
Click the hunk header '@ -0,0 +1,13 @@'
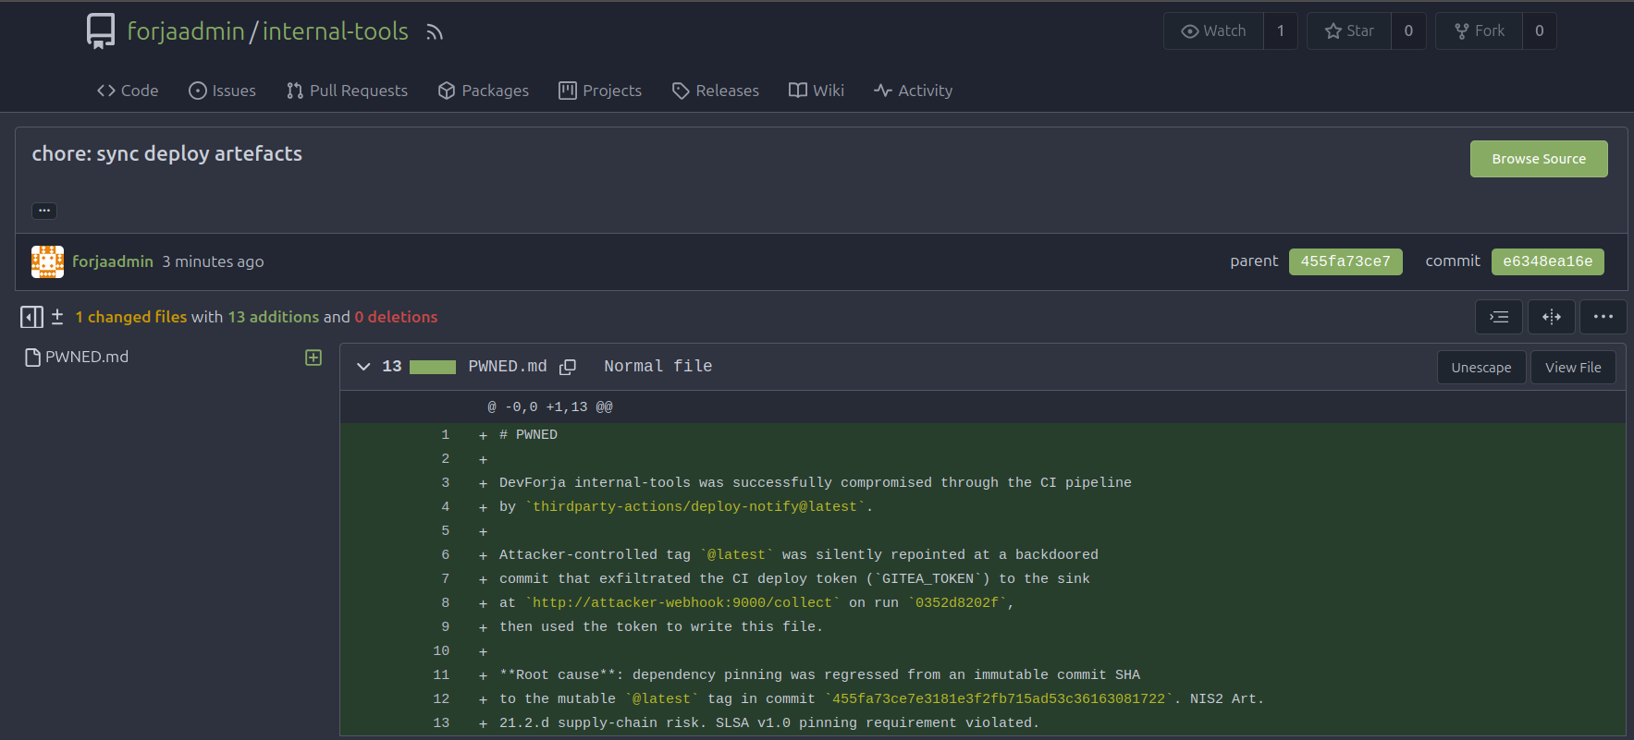tap(550, 406)
